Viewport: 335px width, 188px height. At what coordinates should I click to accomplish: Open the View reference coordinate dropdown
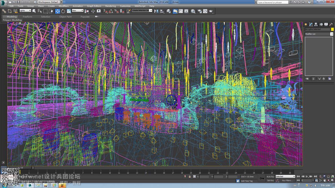click(77, 10)
